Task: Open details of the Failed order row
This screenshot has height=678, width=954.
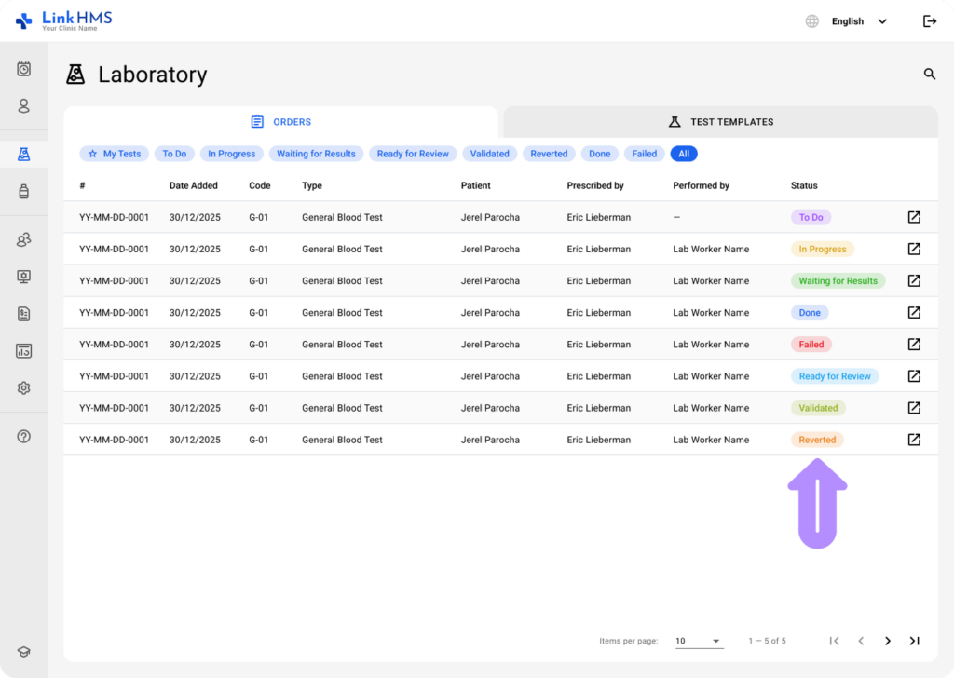Action: pos(914,345)
